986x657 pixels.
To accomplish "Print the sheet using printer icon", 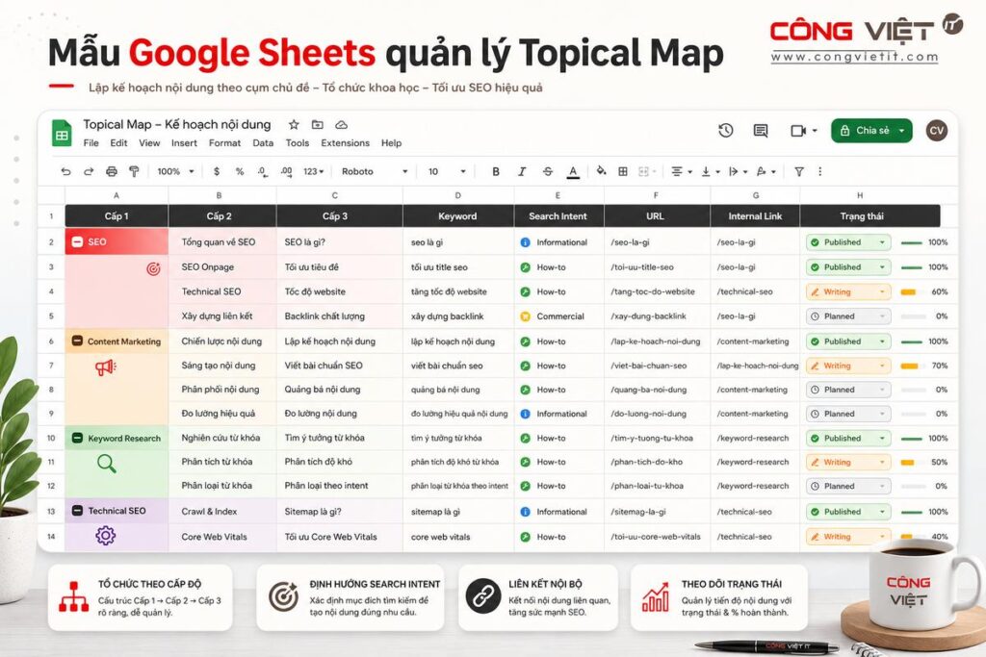I will pos(112,171).
